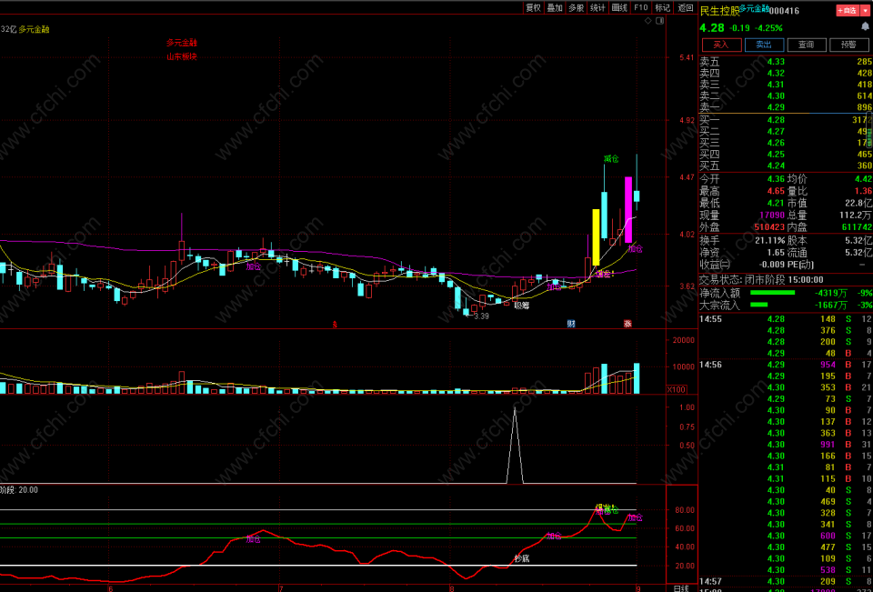Click the green 减仓 signal above candle

[611, 159]
